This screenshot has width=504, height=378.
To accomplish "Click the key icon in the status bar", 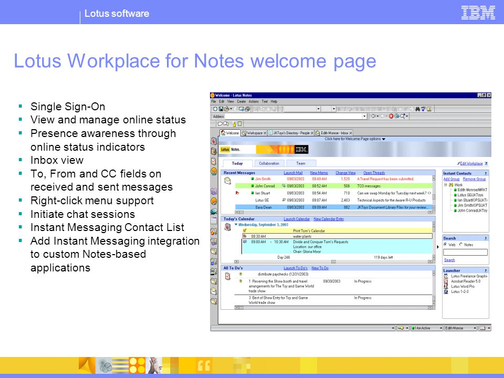I will click(401, 328).
